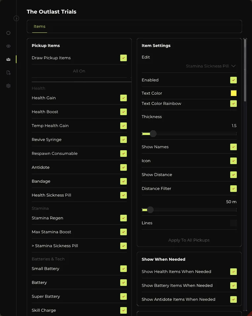Toggle Health Boost checkbox
The image size is (252, 316).
pos(124,112)
